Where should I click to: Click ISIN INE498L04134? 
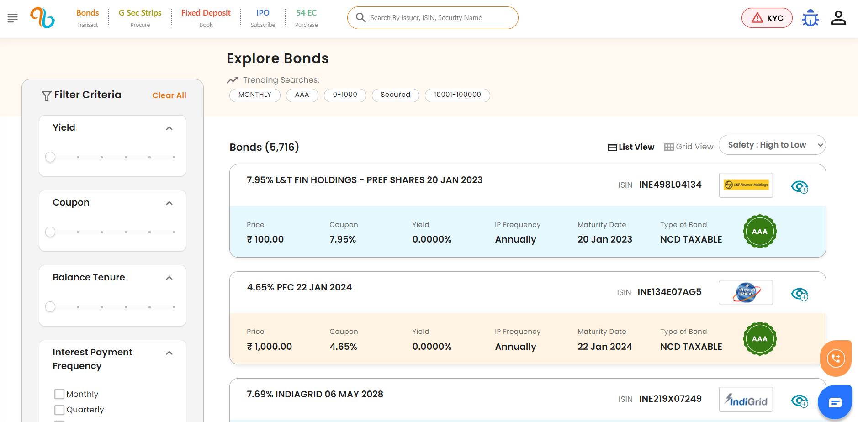(670, 185)
